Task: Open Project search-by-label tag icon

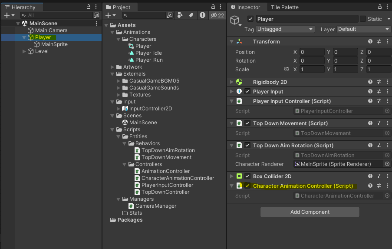Action: [191, 15]
